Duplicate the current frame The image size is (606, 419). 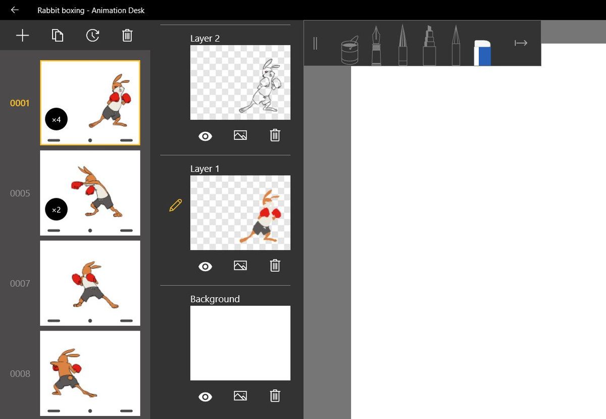pyautogui.click(x=57, y=35)
